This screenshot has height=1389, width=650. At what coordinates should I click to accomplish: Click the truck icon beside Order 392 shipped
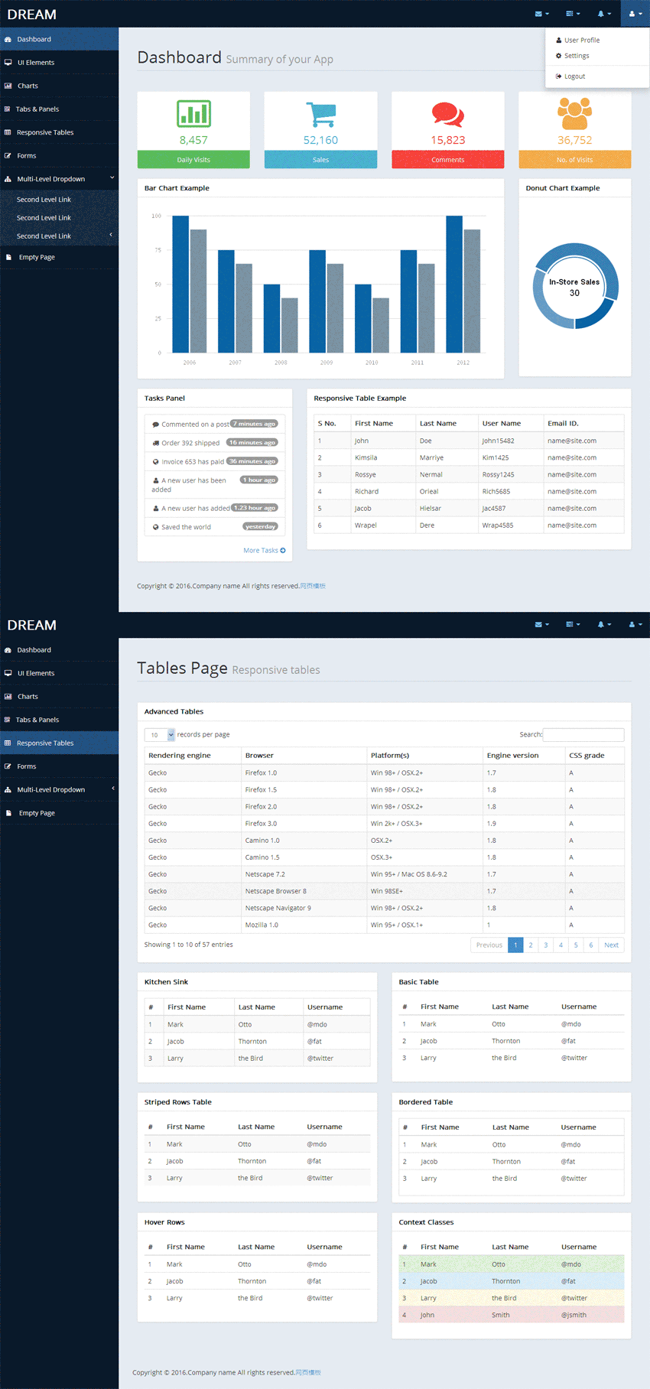[x=155, y=443]
